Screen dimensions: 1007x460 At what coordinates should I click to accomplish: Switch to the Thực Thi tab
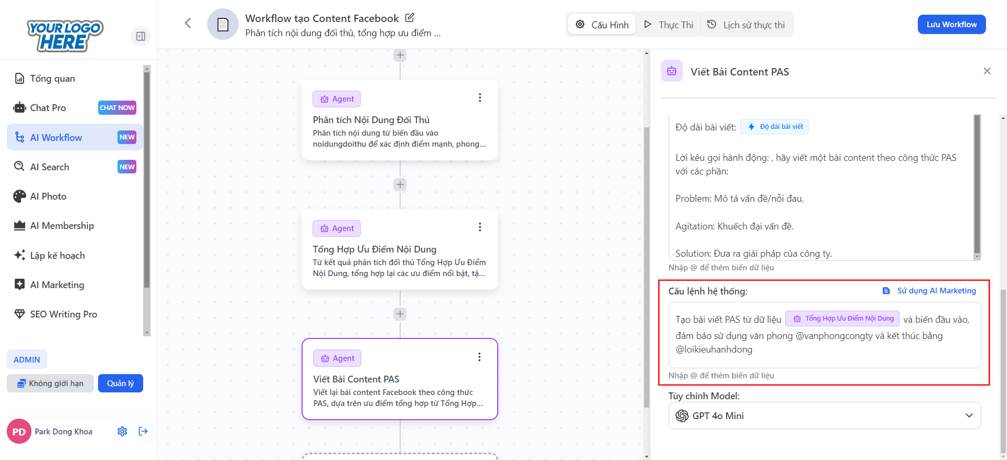669,25
